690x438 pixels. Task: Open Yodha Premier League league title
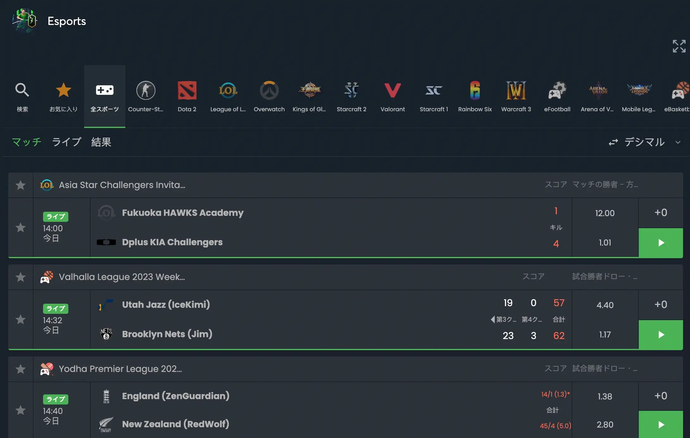pyautogui.click(x=120, y=369)
